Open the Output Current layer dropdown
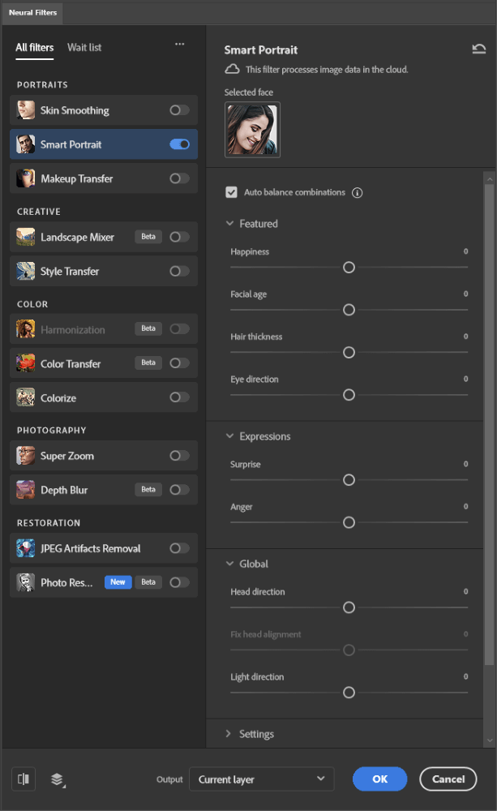The image size is (497, 811). pos(261,779)
